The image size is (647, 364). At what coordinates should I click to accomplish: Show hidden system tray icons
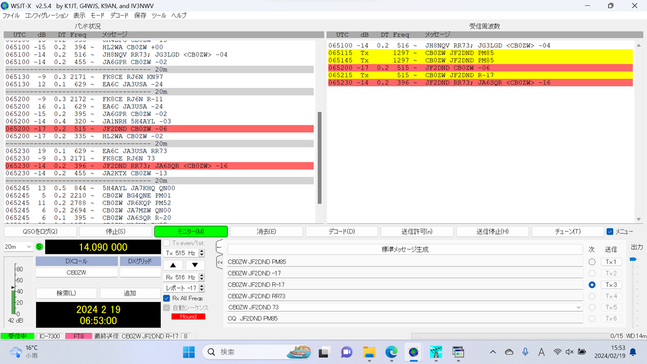(493, 352)
